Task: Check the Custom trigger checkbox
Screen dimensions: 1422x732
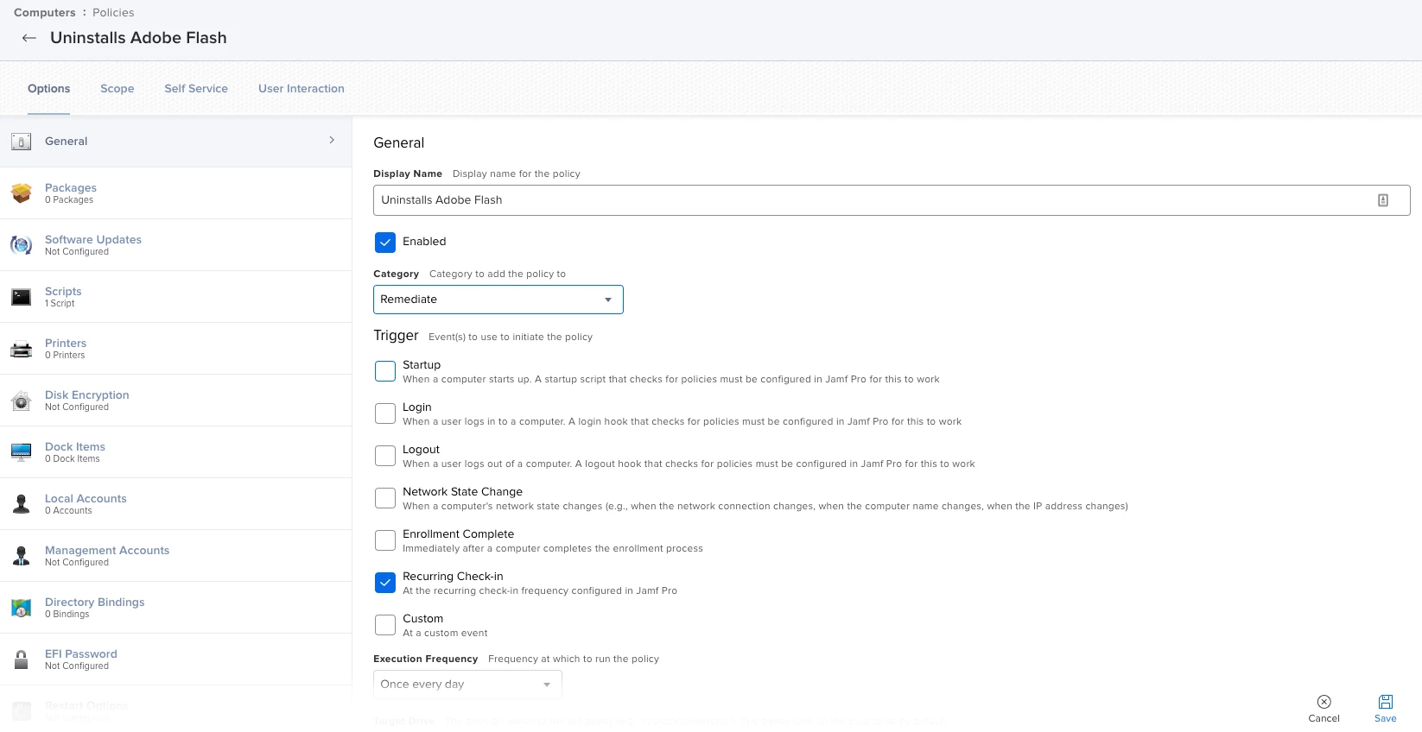Action: (385, 625)
